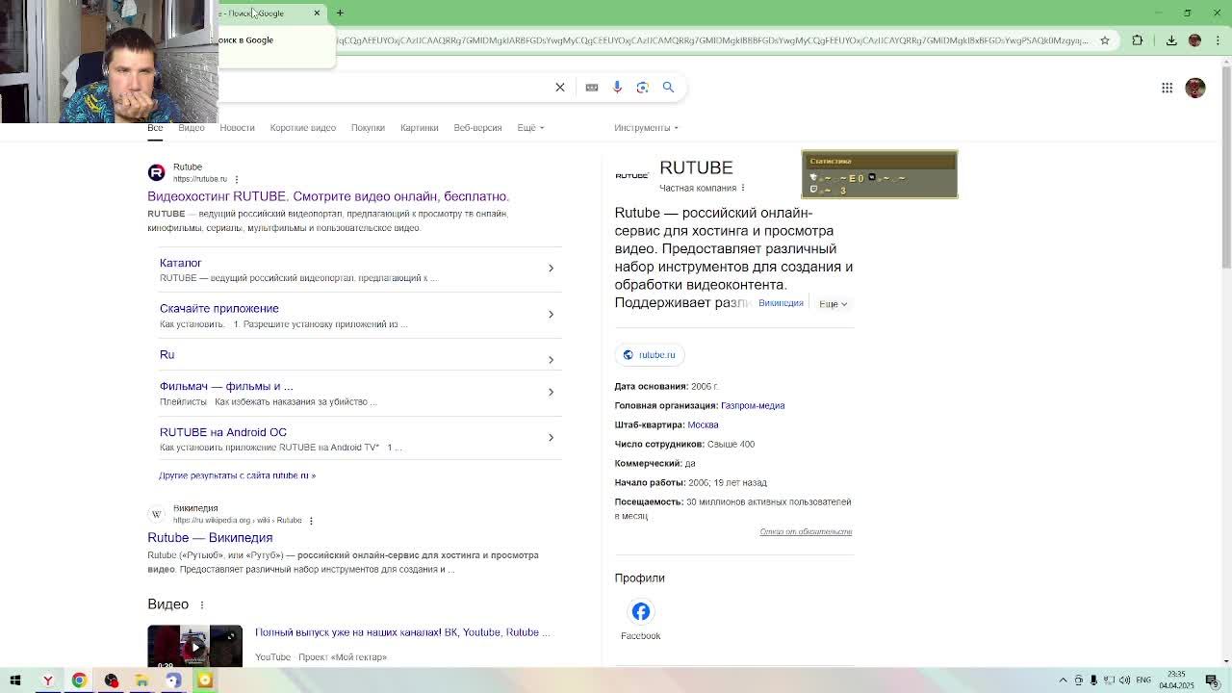Image resolution: width=1232 pixels, height=693 pixels.
Task: Open the RUTUBE на Android ОС link
Action: 223,433
